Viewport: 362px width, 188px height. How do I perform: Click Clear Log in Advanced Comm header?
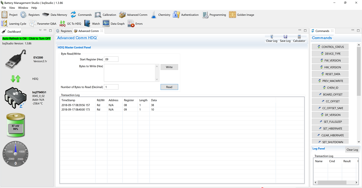click(x=271, y=39)
